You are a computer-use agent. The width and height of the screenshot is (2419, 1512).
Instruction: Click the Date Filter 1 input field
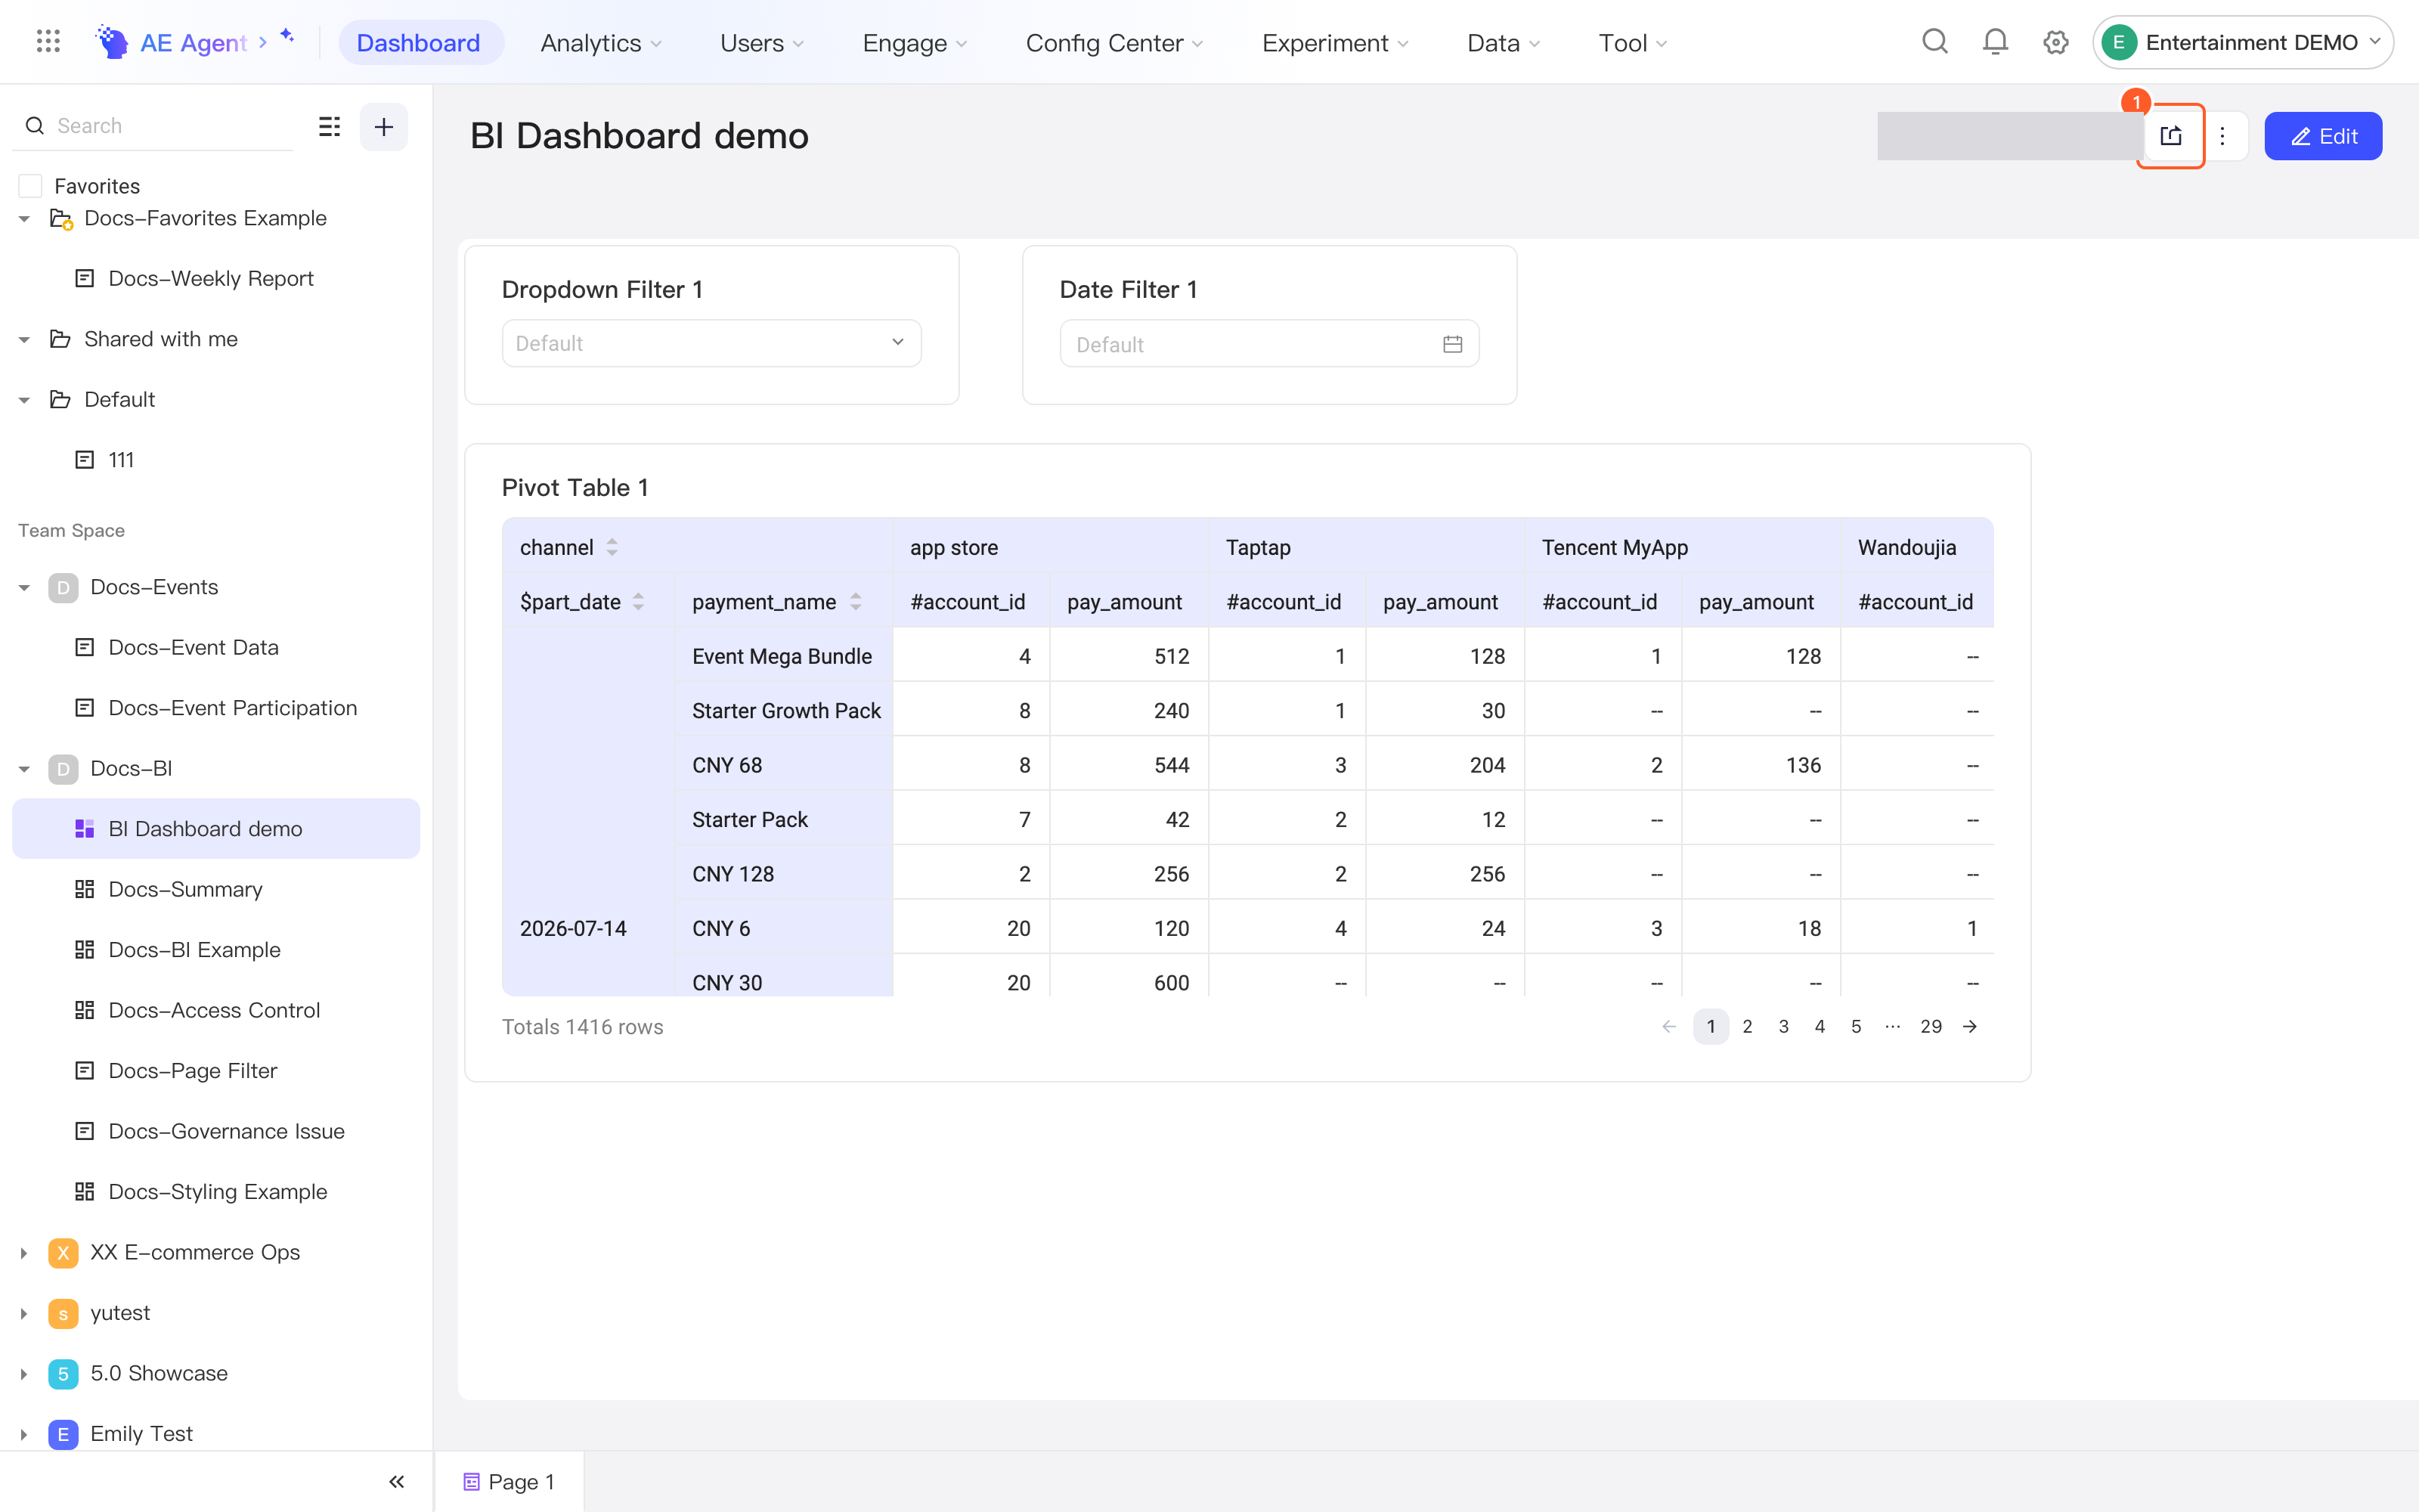coord(1269,344)
